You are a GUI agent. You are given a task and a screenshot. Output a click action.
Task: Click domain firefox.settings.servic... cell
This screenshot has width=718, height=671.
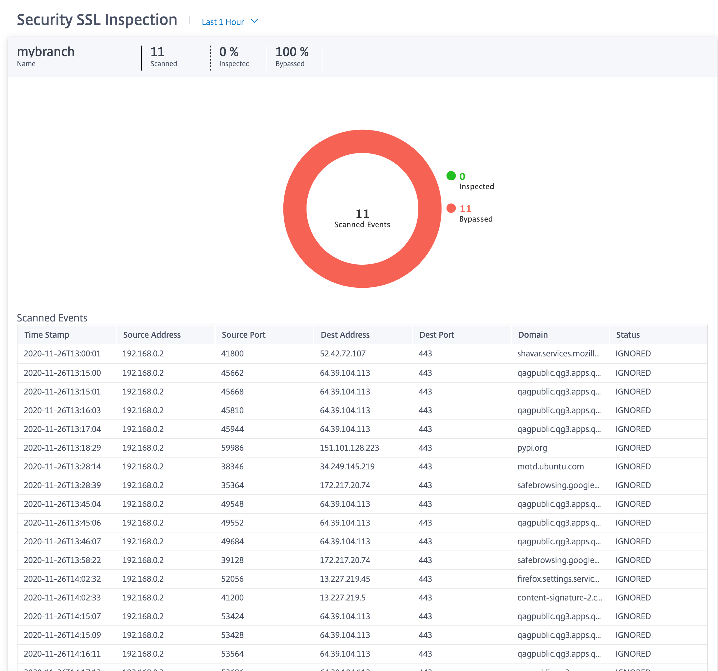pyautogui.click(x=558, y=579)
